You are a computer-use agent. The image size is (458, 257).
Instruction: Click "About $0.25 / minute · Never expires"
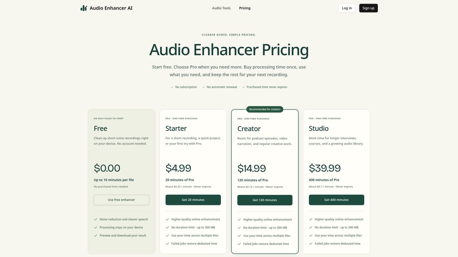(188, 187)
